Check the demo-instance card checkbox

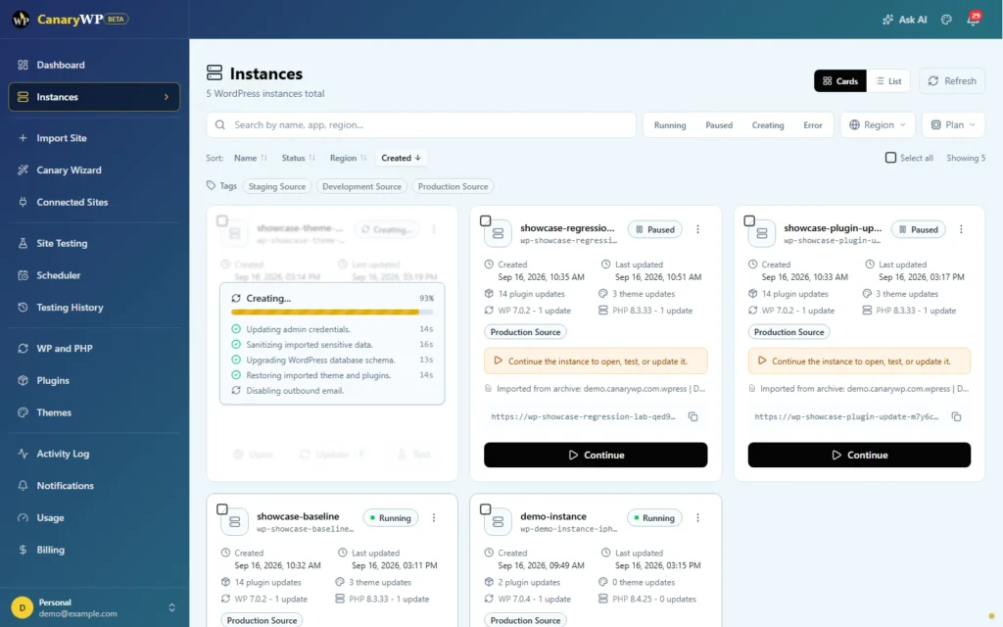tap(486, 509)
